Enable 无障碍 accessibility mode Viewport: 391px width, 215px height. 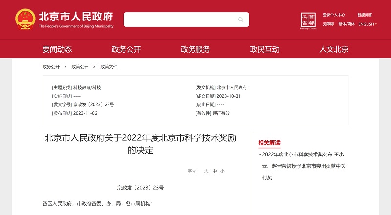tap(328, 24)
